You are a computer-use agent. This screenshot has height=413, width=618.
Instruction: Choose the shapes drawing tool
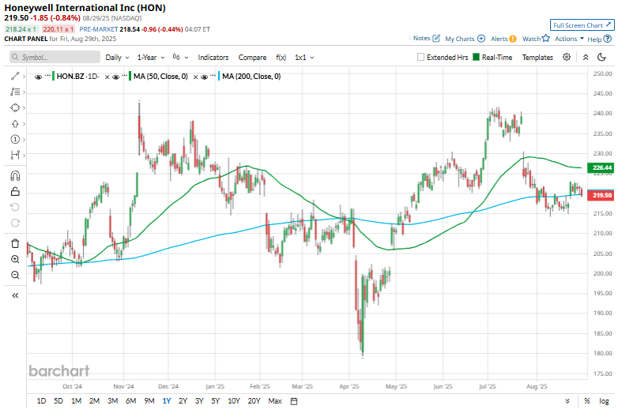[15, 107]
